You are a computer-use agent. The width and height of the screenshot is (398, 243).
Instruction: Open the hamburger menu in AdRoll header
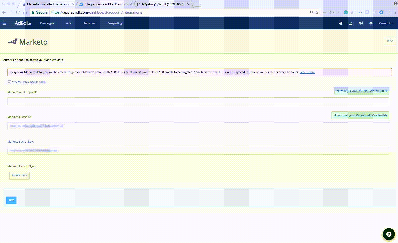coord(4,23)
